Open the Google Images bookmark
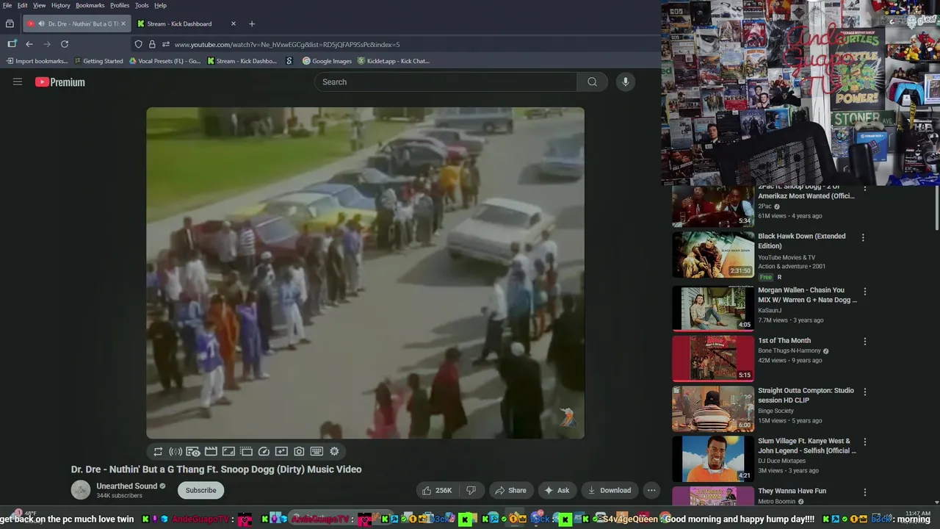This screenshot has height=529, width=940. [327, 61]
